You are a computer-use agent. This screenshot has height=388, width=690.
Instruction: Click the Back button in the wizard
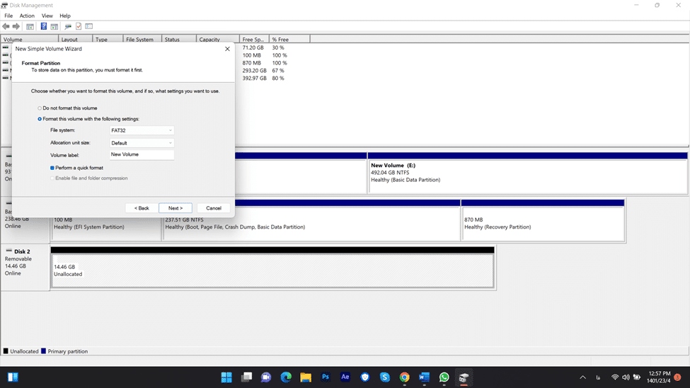pos(142,208)
